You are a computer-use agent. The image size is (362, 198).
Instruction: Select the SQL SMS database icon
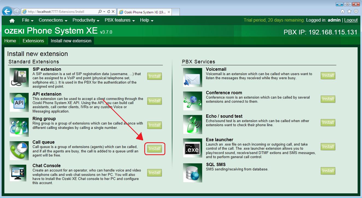tap(192, 173)
